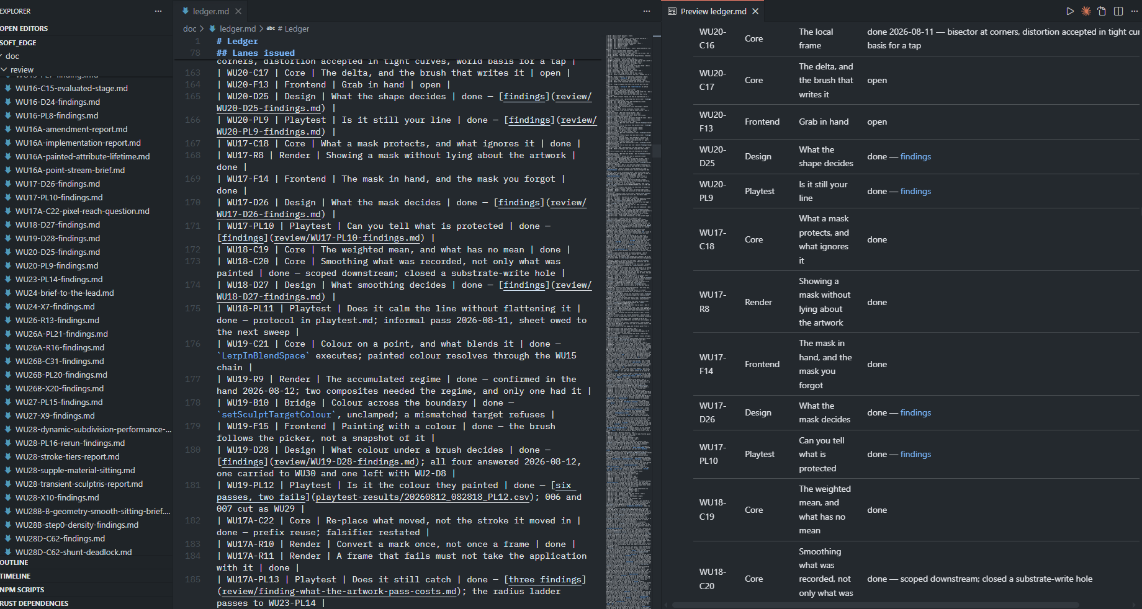Click file icon of WU28D-C62-shunt-deadlock.md
The height and width of the screenshot is (609, 1142).
coord(8,552)
